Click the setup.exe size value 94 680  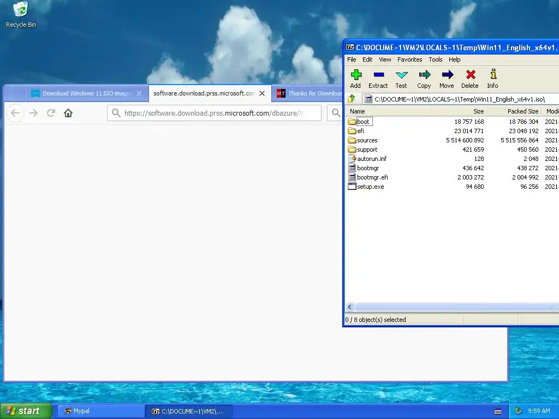(474, 187)
